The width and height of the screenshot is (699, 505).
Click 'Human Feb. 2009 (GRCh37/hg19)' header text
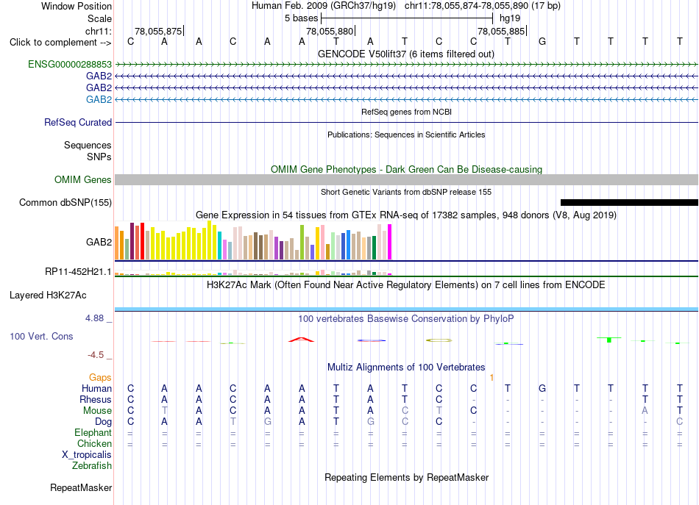pos(324,6)
